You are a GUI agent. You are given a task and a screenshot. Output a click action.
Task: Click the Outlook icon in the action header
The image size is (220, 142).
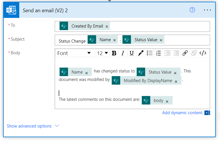click(x=11, y=10)
